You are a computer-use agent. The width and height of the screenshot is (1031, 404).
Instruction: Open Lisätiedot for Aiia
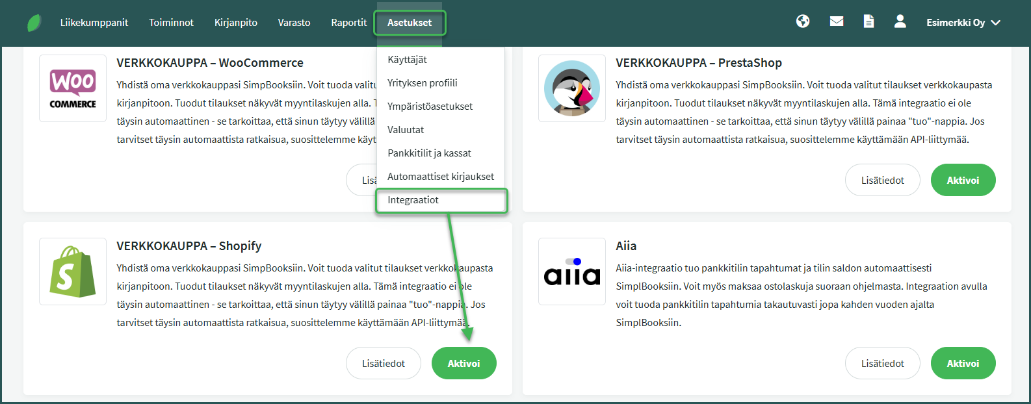pyautogui.click(x=883, y=363)
